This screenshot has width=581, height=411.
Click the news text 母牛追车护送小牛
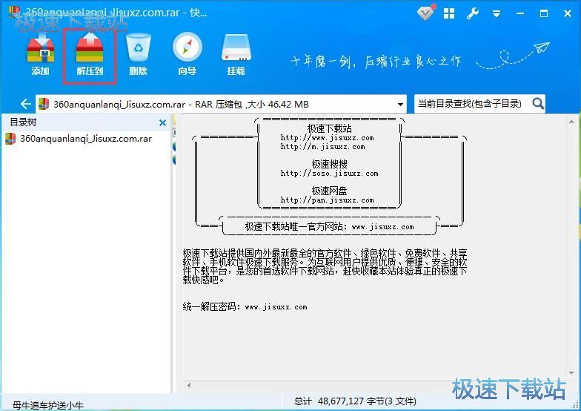[47, 405]
